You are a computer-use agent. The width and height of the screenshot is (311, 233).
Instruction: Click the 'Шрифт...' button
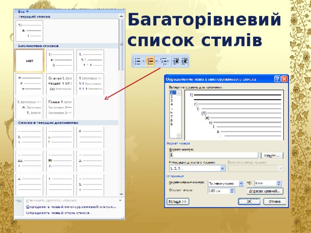272,155
